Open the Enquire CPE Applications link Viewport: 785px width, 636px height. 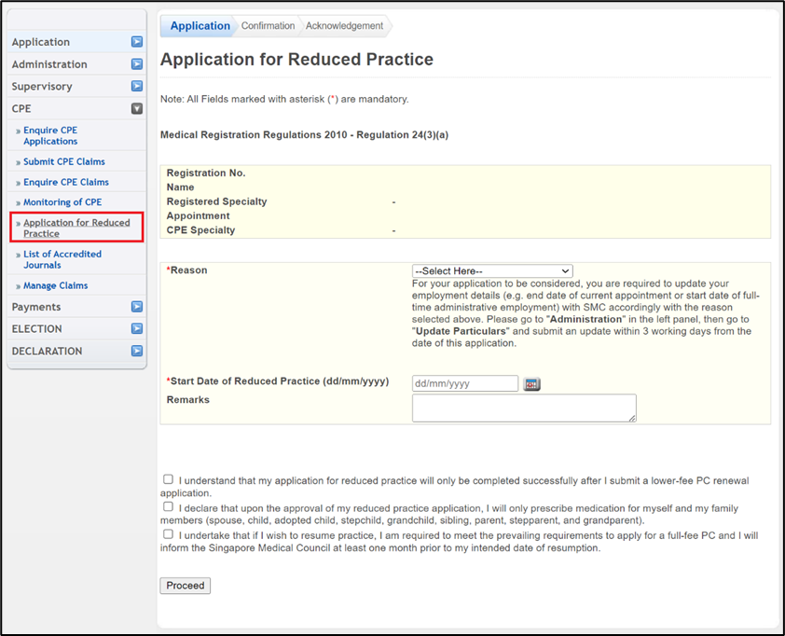pos(50,136)
